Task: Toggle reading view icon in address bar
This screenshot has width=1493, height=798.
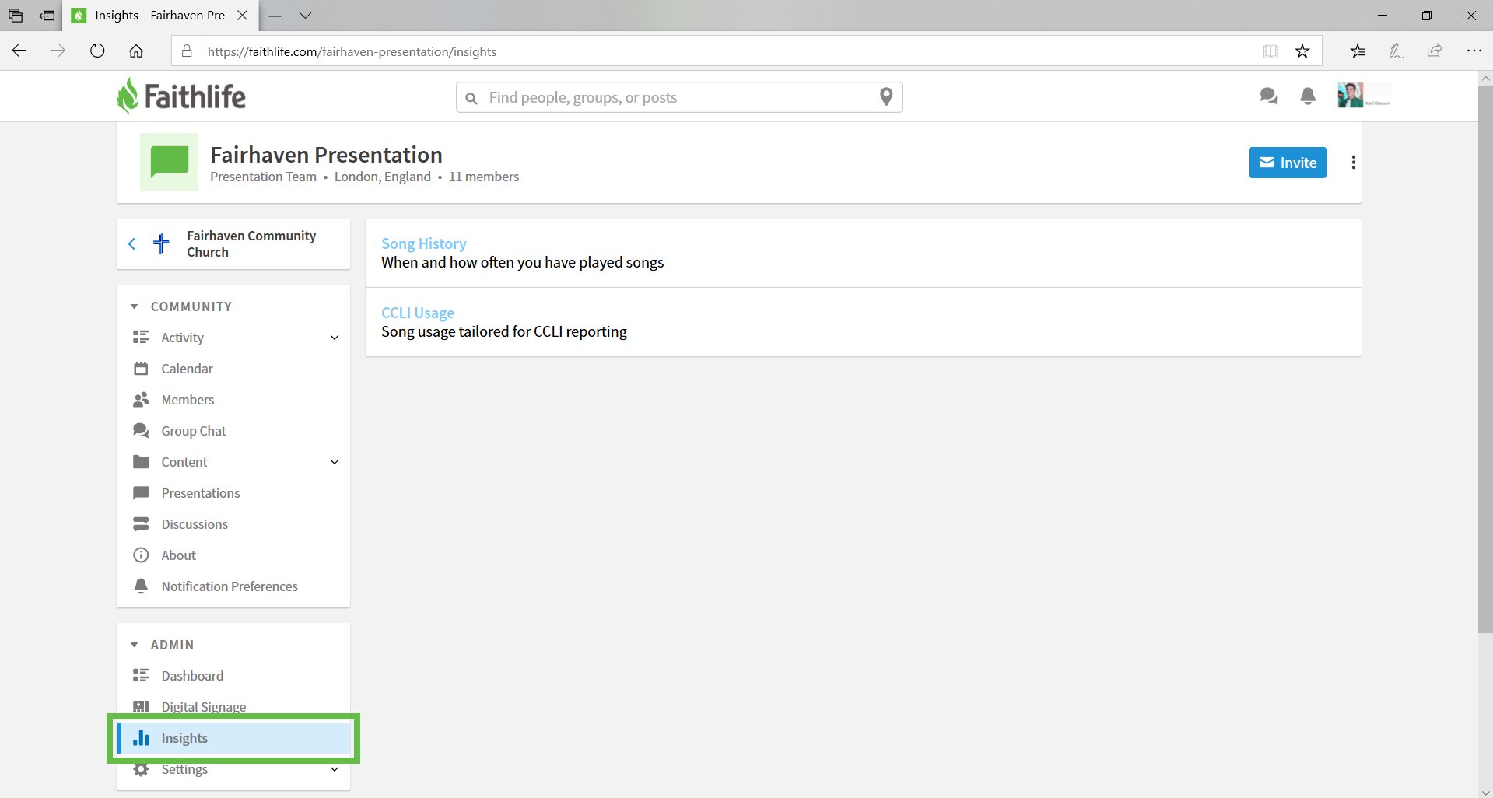Action: pyautogui.click(x=1270, y=51)
